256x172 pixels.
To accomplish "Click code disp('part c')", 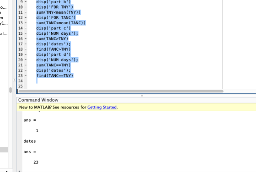I will (53, 28).
